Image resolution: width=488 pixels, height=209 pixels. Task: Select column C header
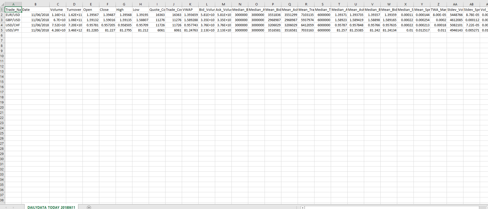point(58,4)
